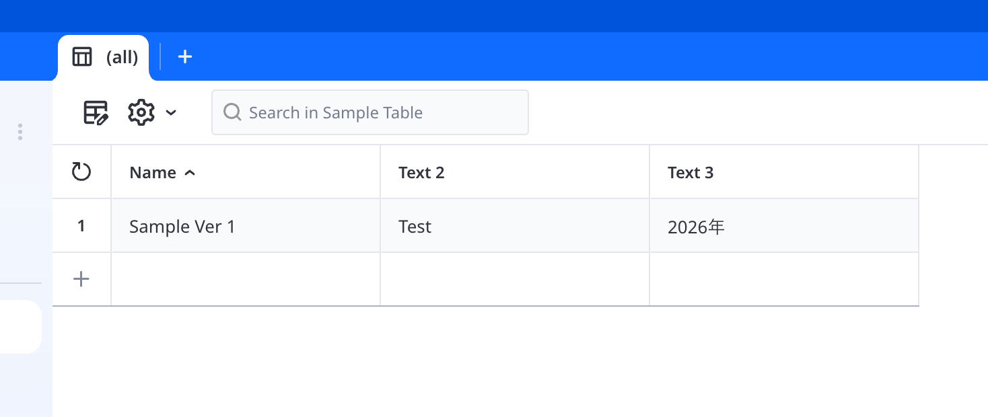Click the vertical dots sidebar handle
This screenshot has width=988, height=417.
pyautogui.click(x=20, y=132)
